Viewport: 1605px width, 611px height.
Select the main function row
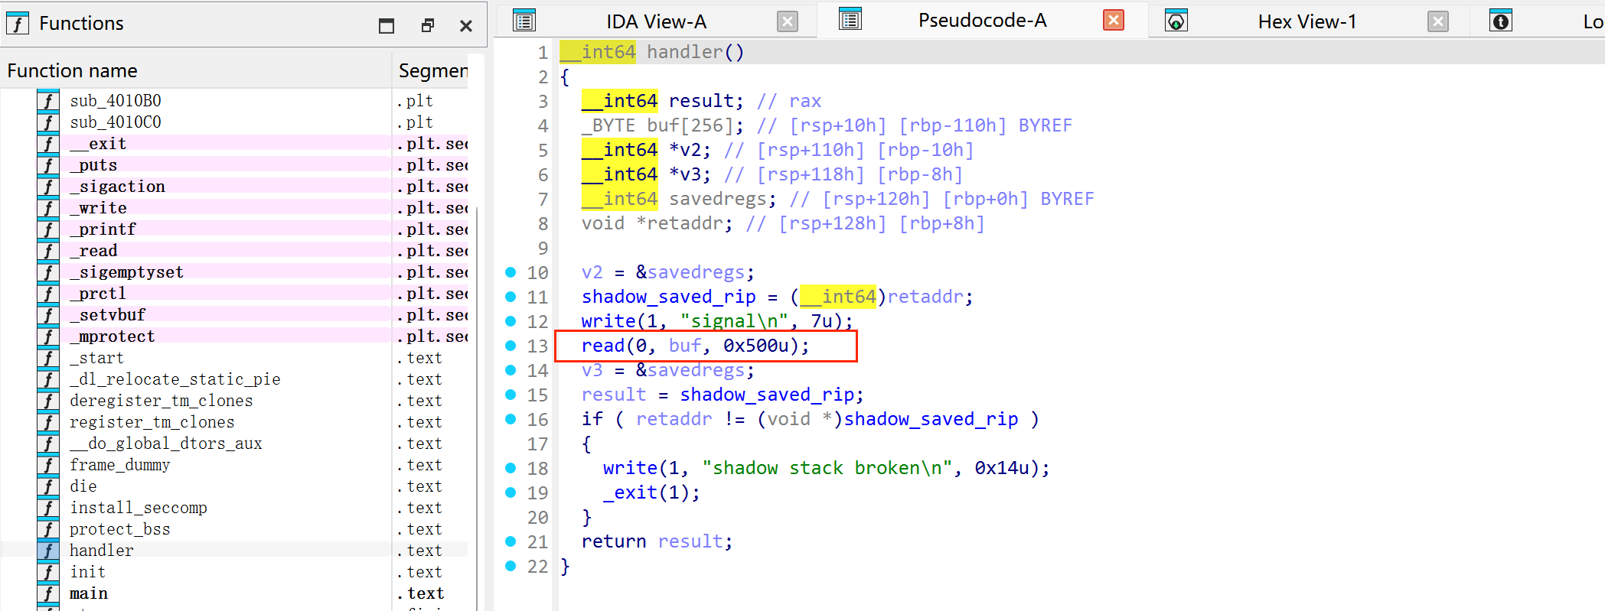[x=234, y=593]
